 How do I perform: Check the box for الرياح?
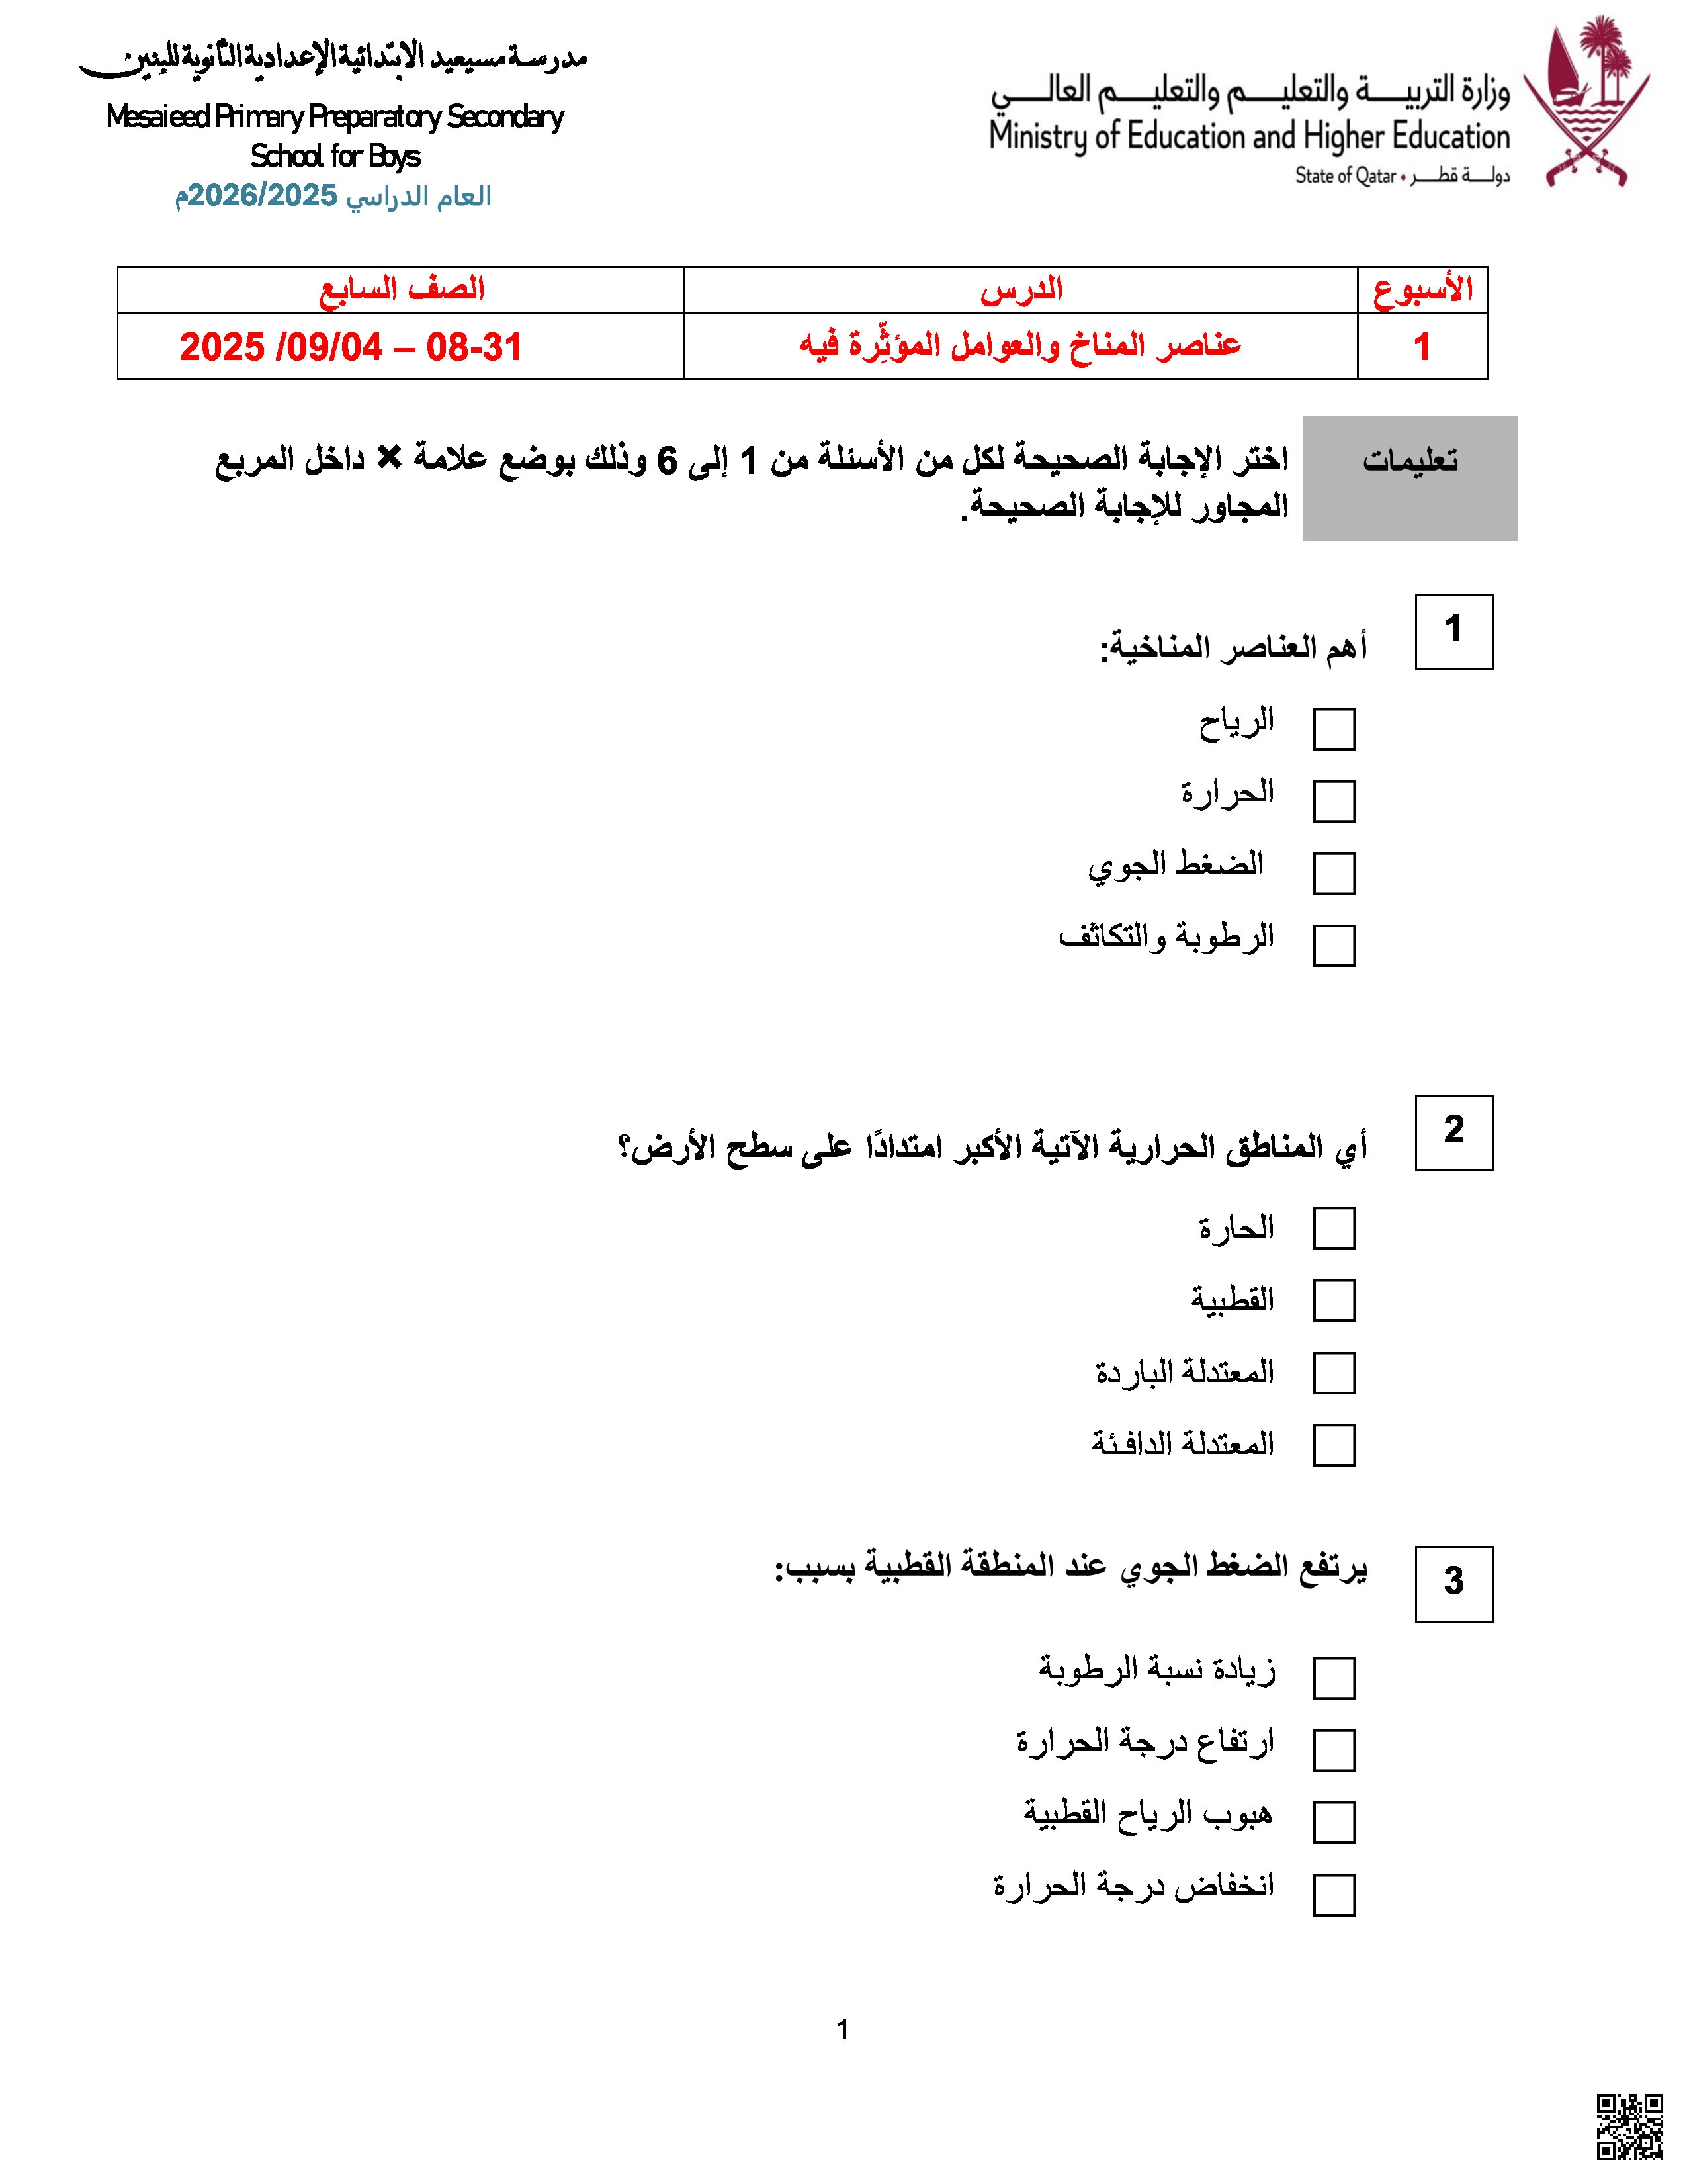pos(1333,729)
